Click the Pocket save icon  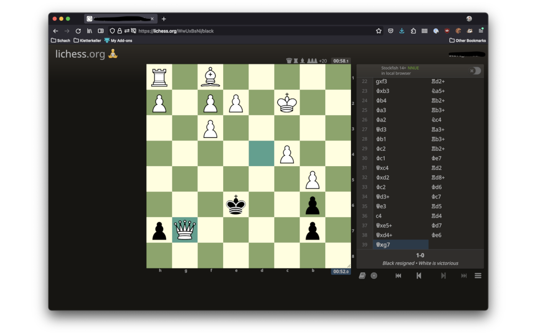tap(391, 31)
